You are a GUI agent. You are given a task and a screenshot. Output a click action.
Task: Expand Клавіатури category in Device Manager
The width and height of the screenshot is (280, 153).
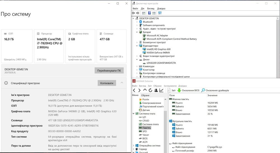tap(137, 66)
